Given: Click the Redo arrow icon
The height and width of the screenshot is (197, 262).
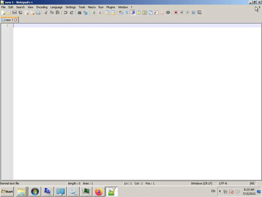Looking at the screenshot, I should tap(72, 13).
